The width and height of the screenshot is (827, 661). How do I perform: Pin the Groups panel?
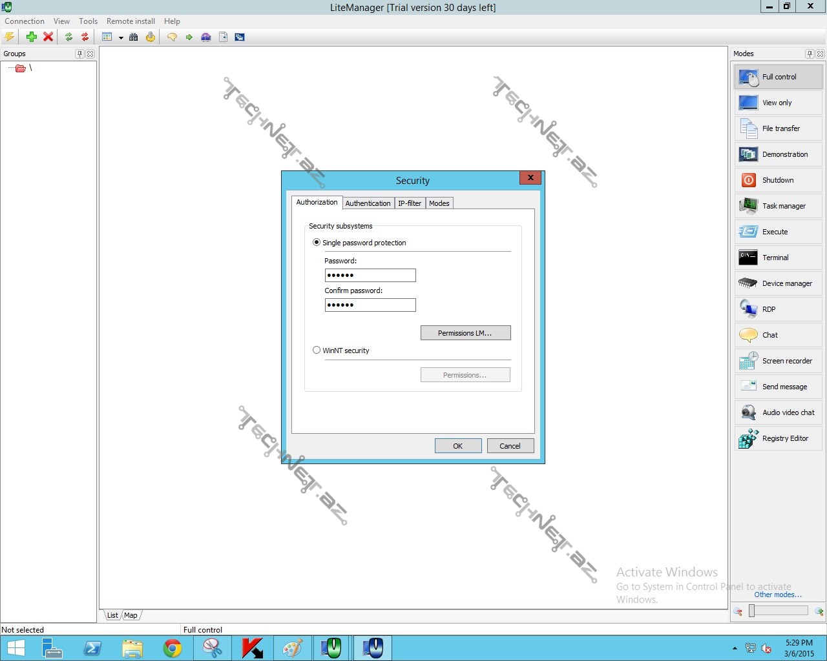tap(79, 54)
